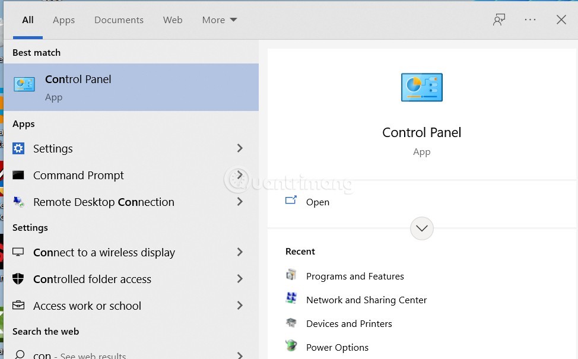Click the Open action link
Viewport: 578px width, 359px height.
click(317, 202)
